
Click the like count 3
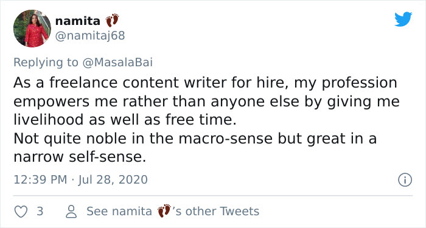click(40, 212)
